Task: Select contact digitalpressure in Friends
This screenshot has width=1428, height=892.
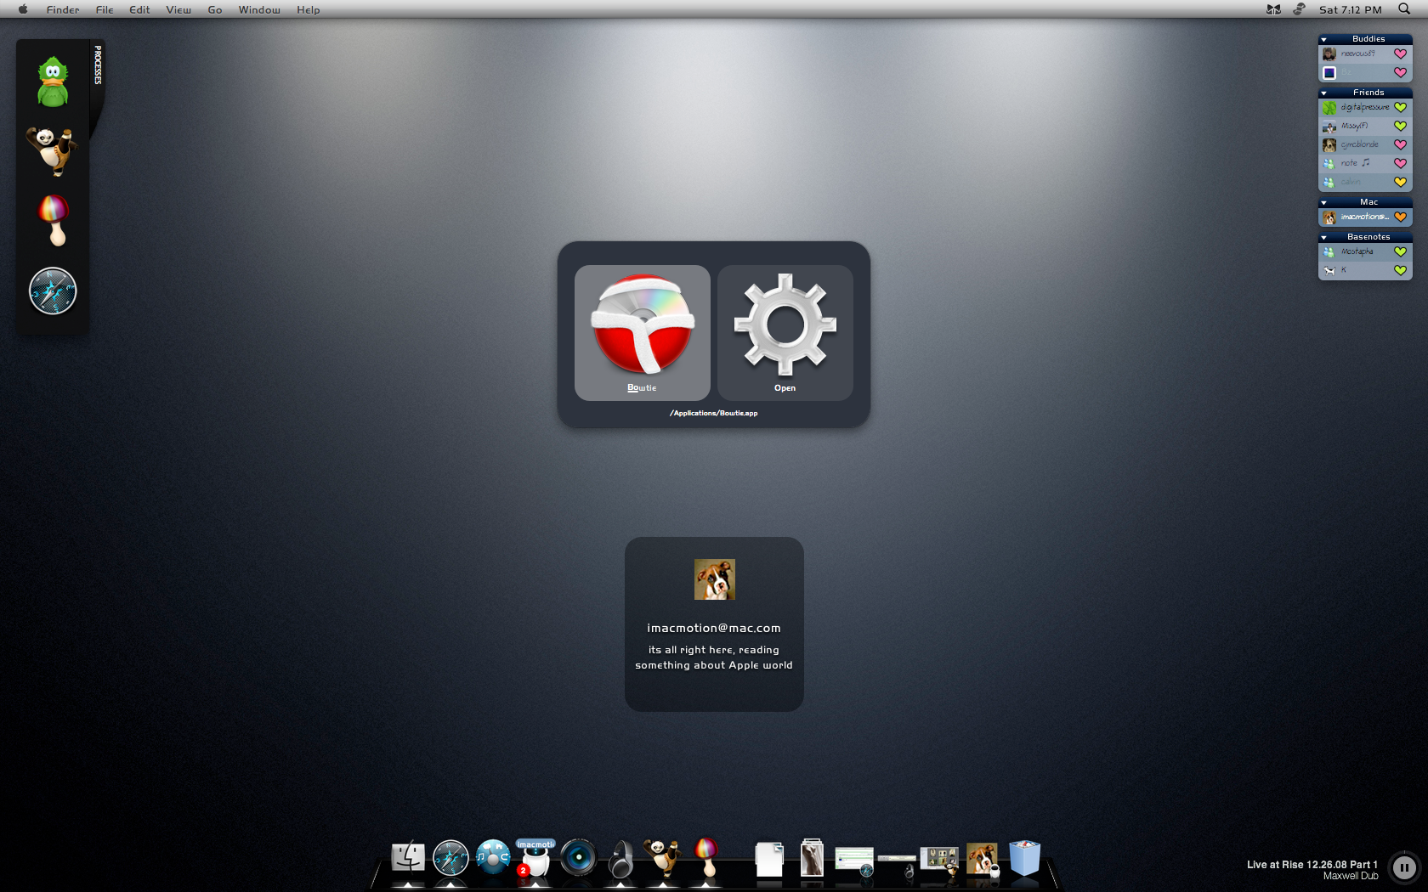Action: pos(1365,107)
